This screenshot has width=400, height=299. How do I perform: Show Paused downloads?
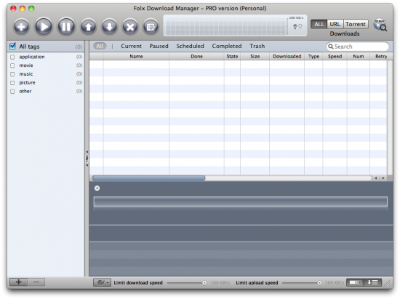pos(159,46)
